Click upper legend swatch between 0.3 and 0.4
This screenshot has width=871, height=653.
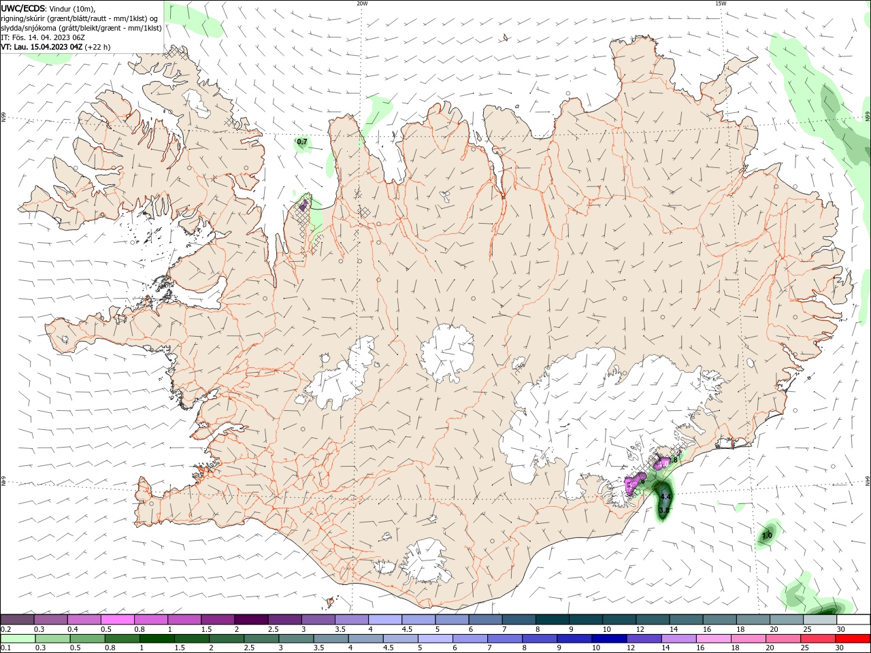click(x=50, y=620)
